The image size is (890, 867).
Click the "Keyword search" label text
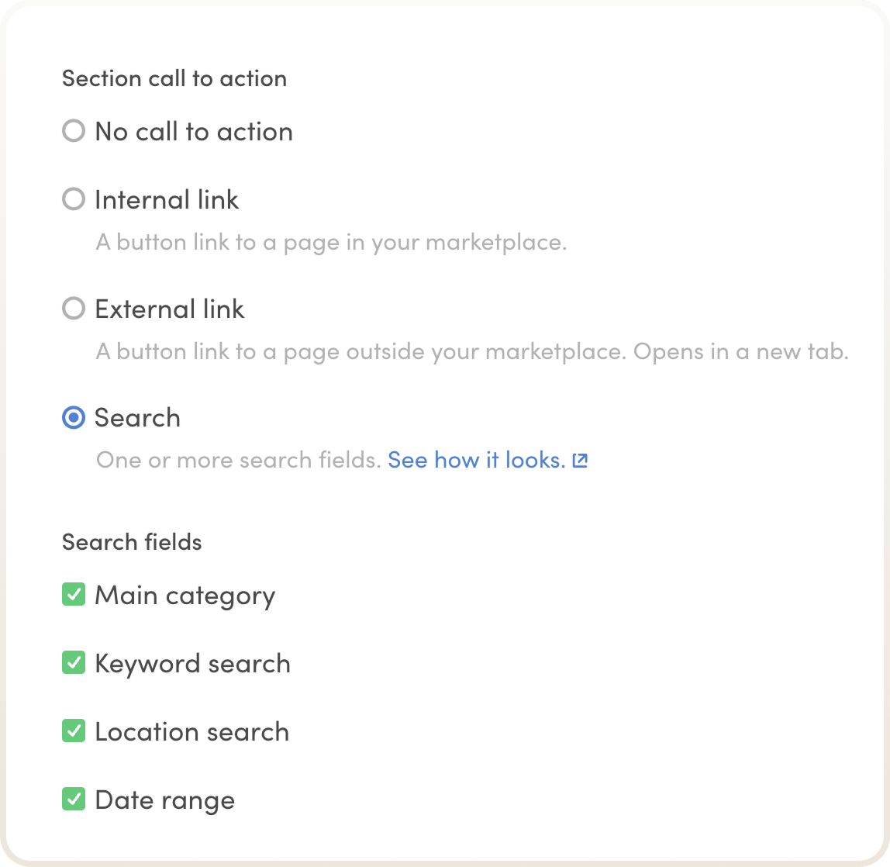192,664
